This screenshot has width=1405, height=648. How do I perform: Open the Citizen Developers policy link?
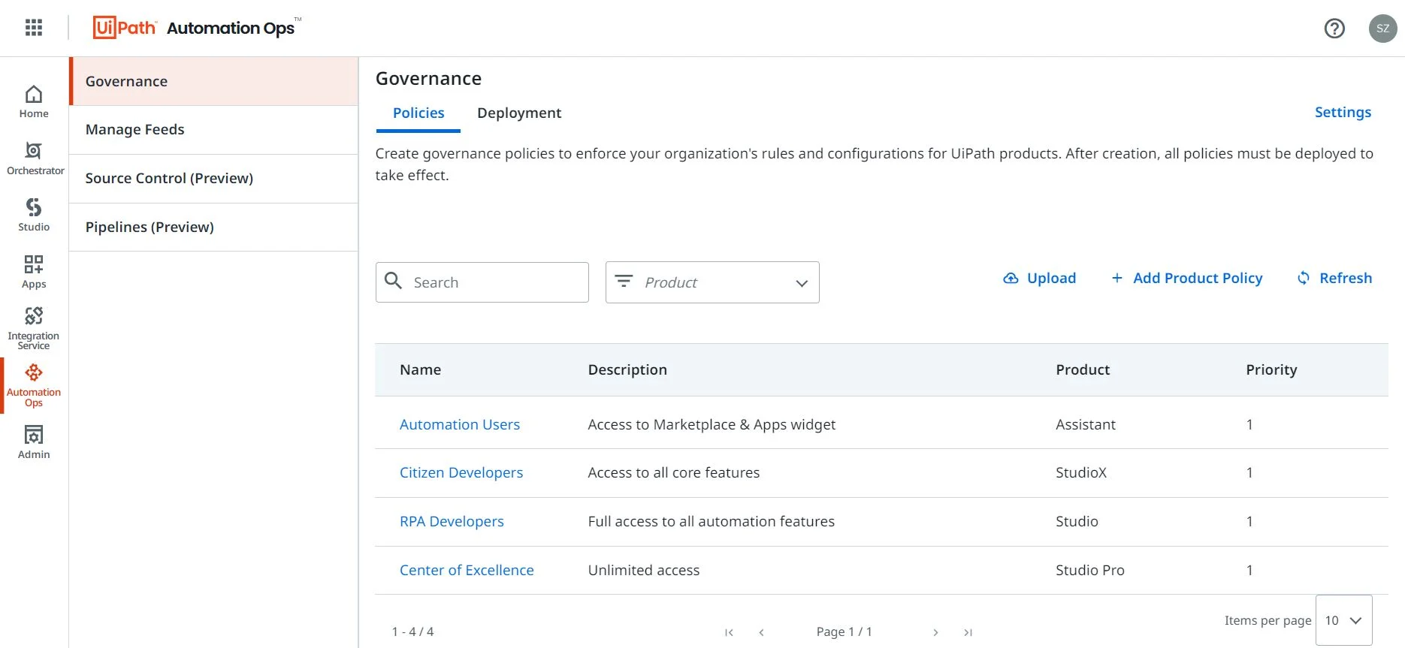(461, 472)
